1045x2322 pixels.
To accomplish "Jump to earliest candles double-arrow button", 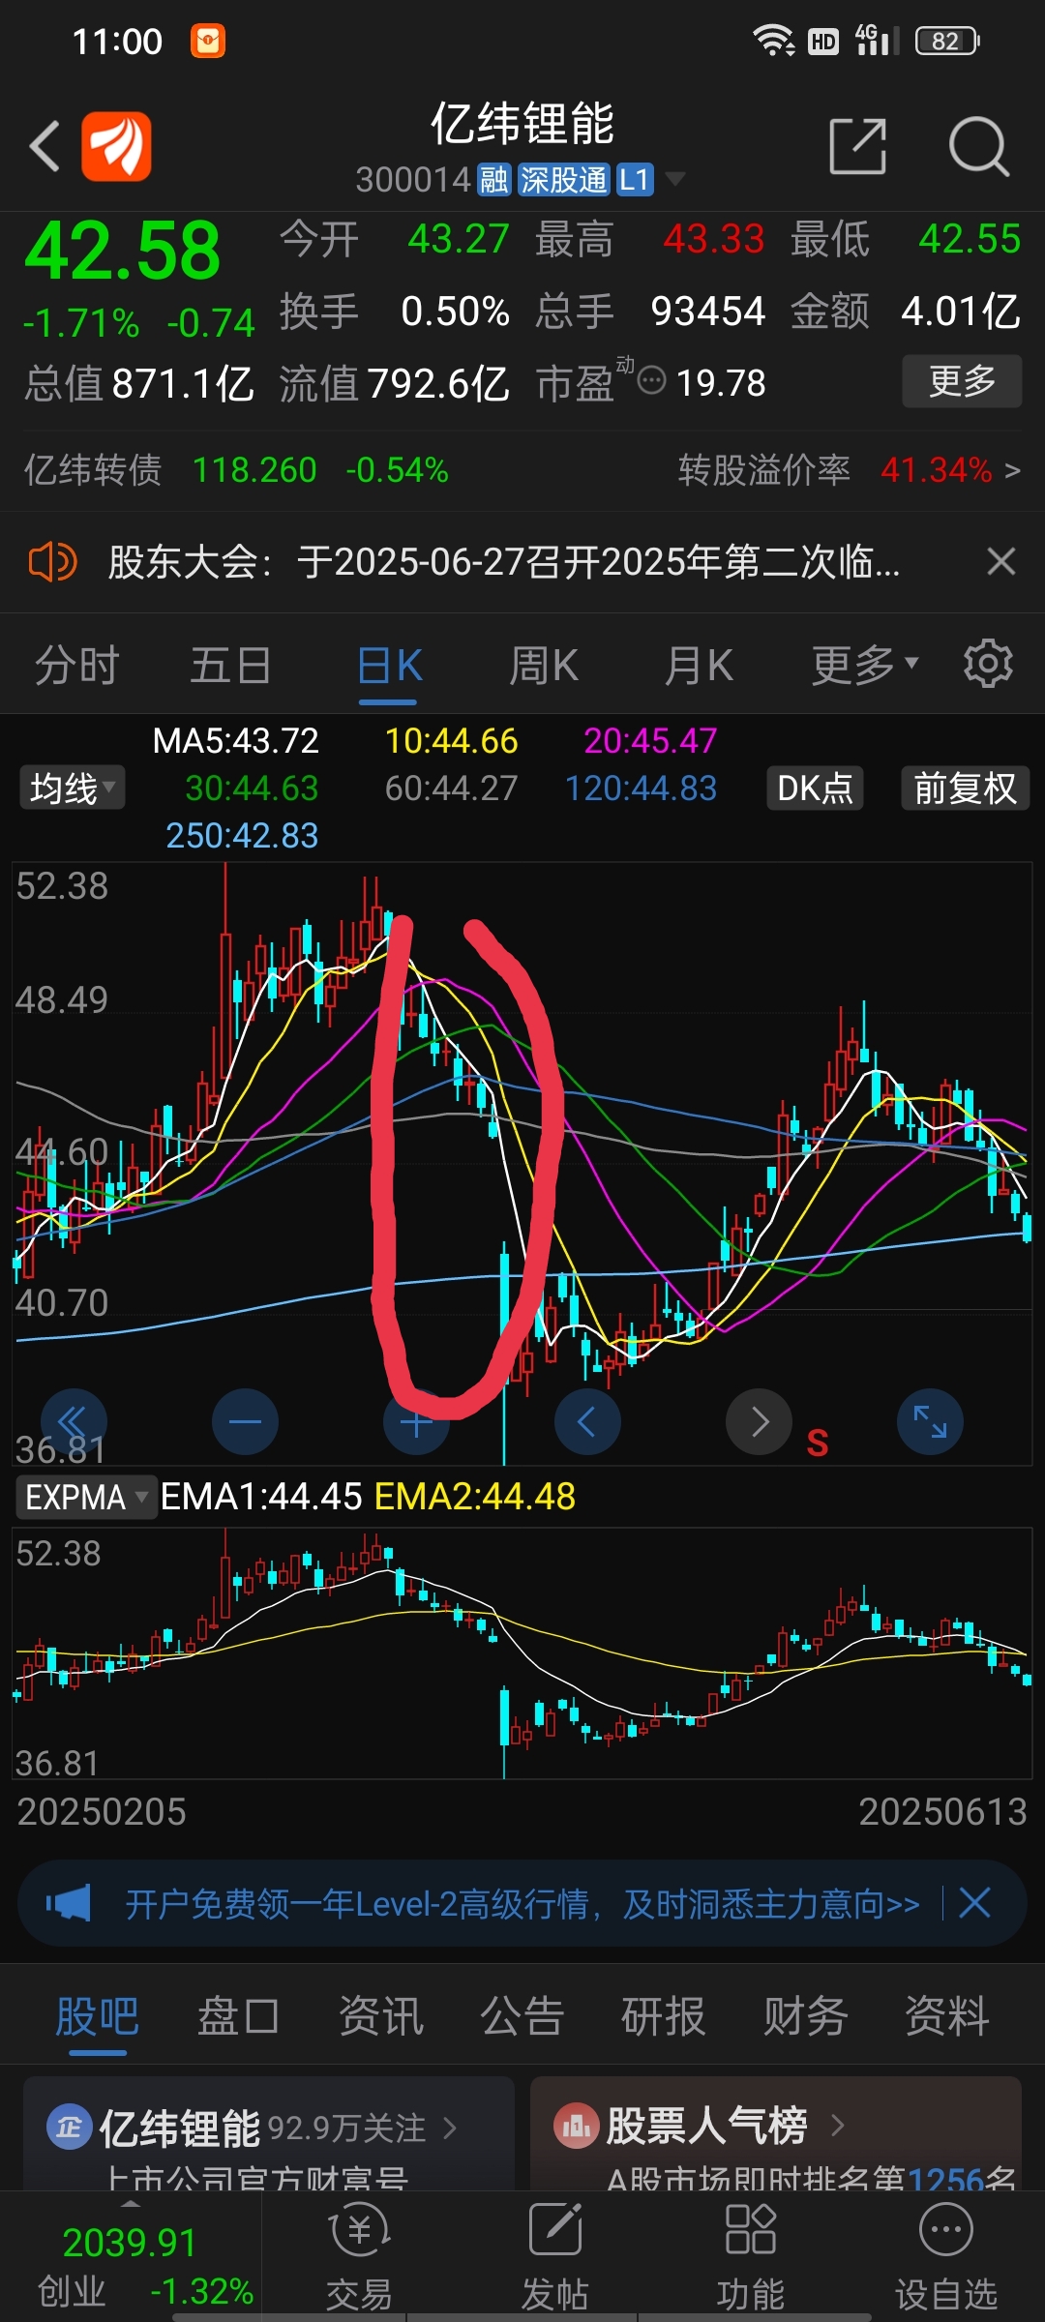I will (x=74, y=1422).
